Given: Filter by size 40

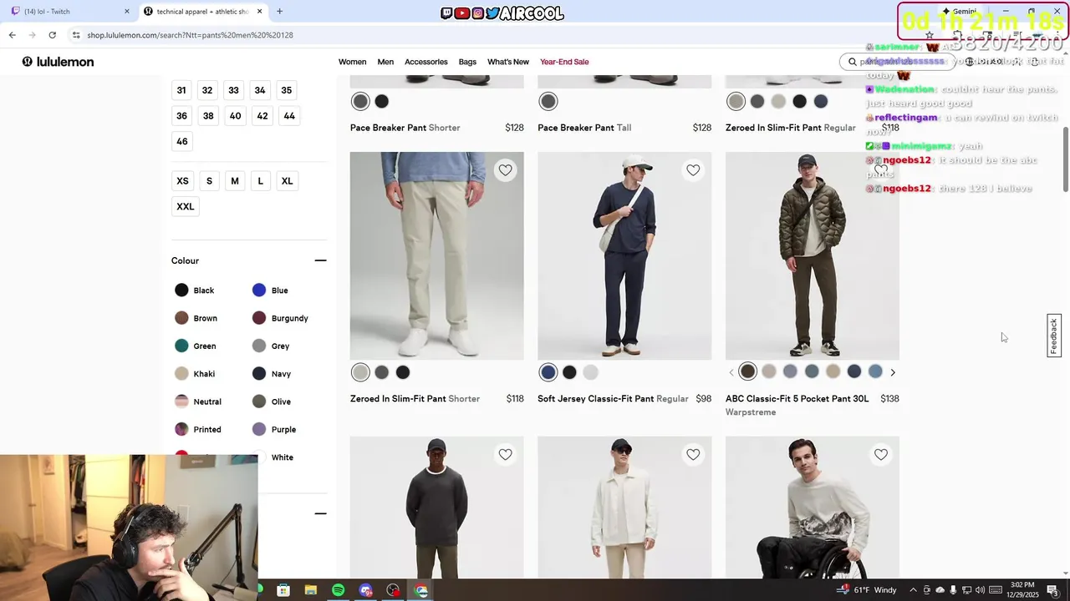Looking at the screenshot, I should pyautogui.click(x=235, y=116).
